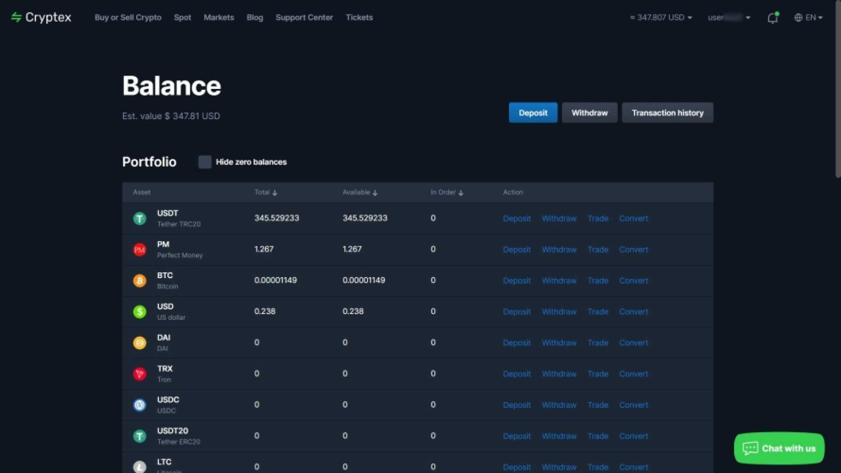Click the Cryptex logo
Screen dimensions: 841x473
(x=41, y=18)
